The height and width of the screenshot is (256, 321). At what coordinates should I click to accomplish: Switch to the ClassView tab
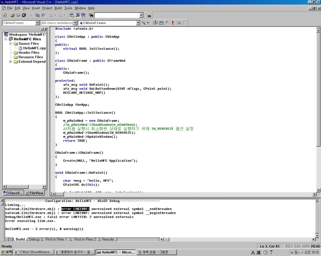[13, 193]
